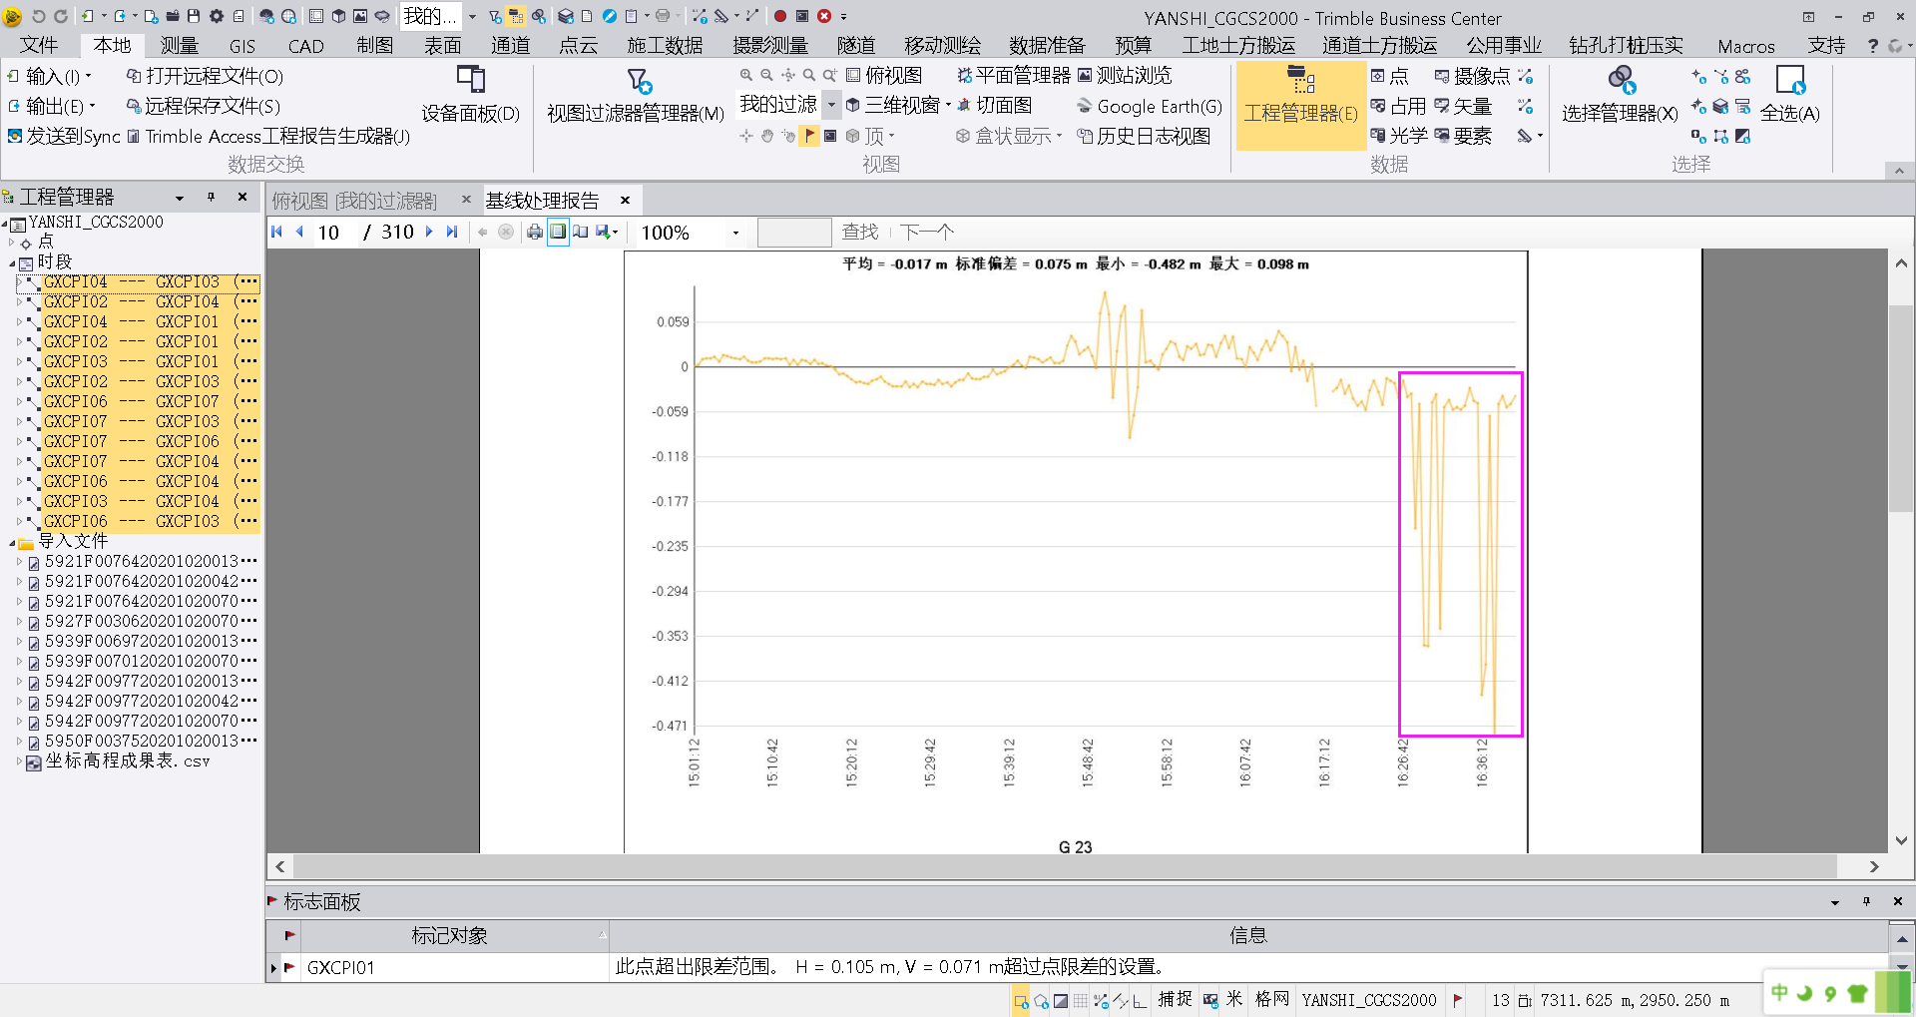1916x1017 pixels.
Task: Open the 100% zoom level dropdown
Action: [735, 233]
